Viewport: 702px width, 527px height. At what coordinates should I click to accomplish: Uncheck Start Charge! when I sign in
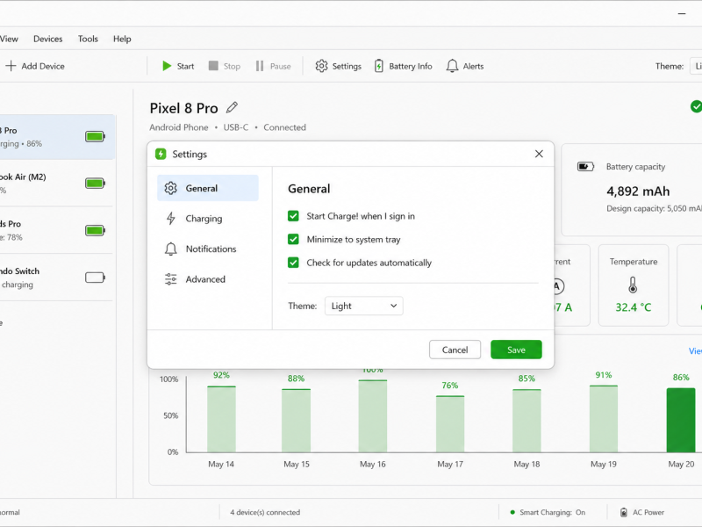click(293, 216)
